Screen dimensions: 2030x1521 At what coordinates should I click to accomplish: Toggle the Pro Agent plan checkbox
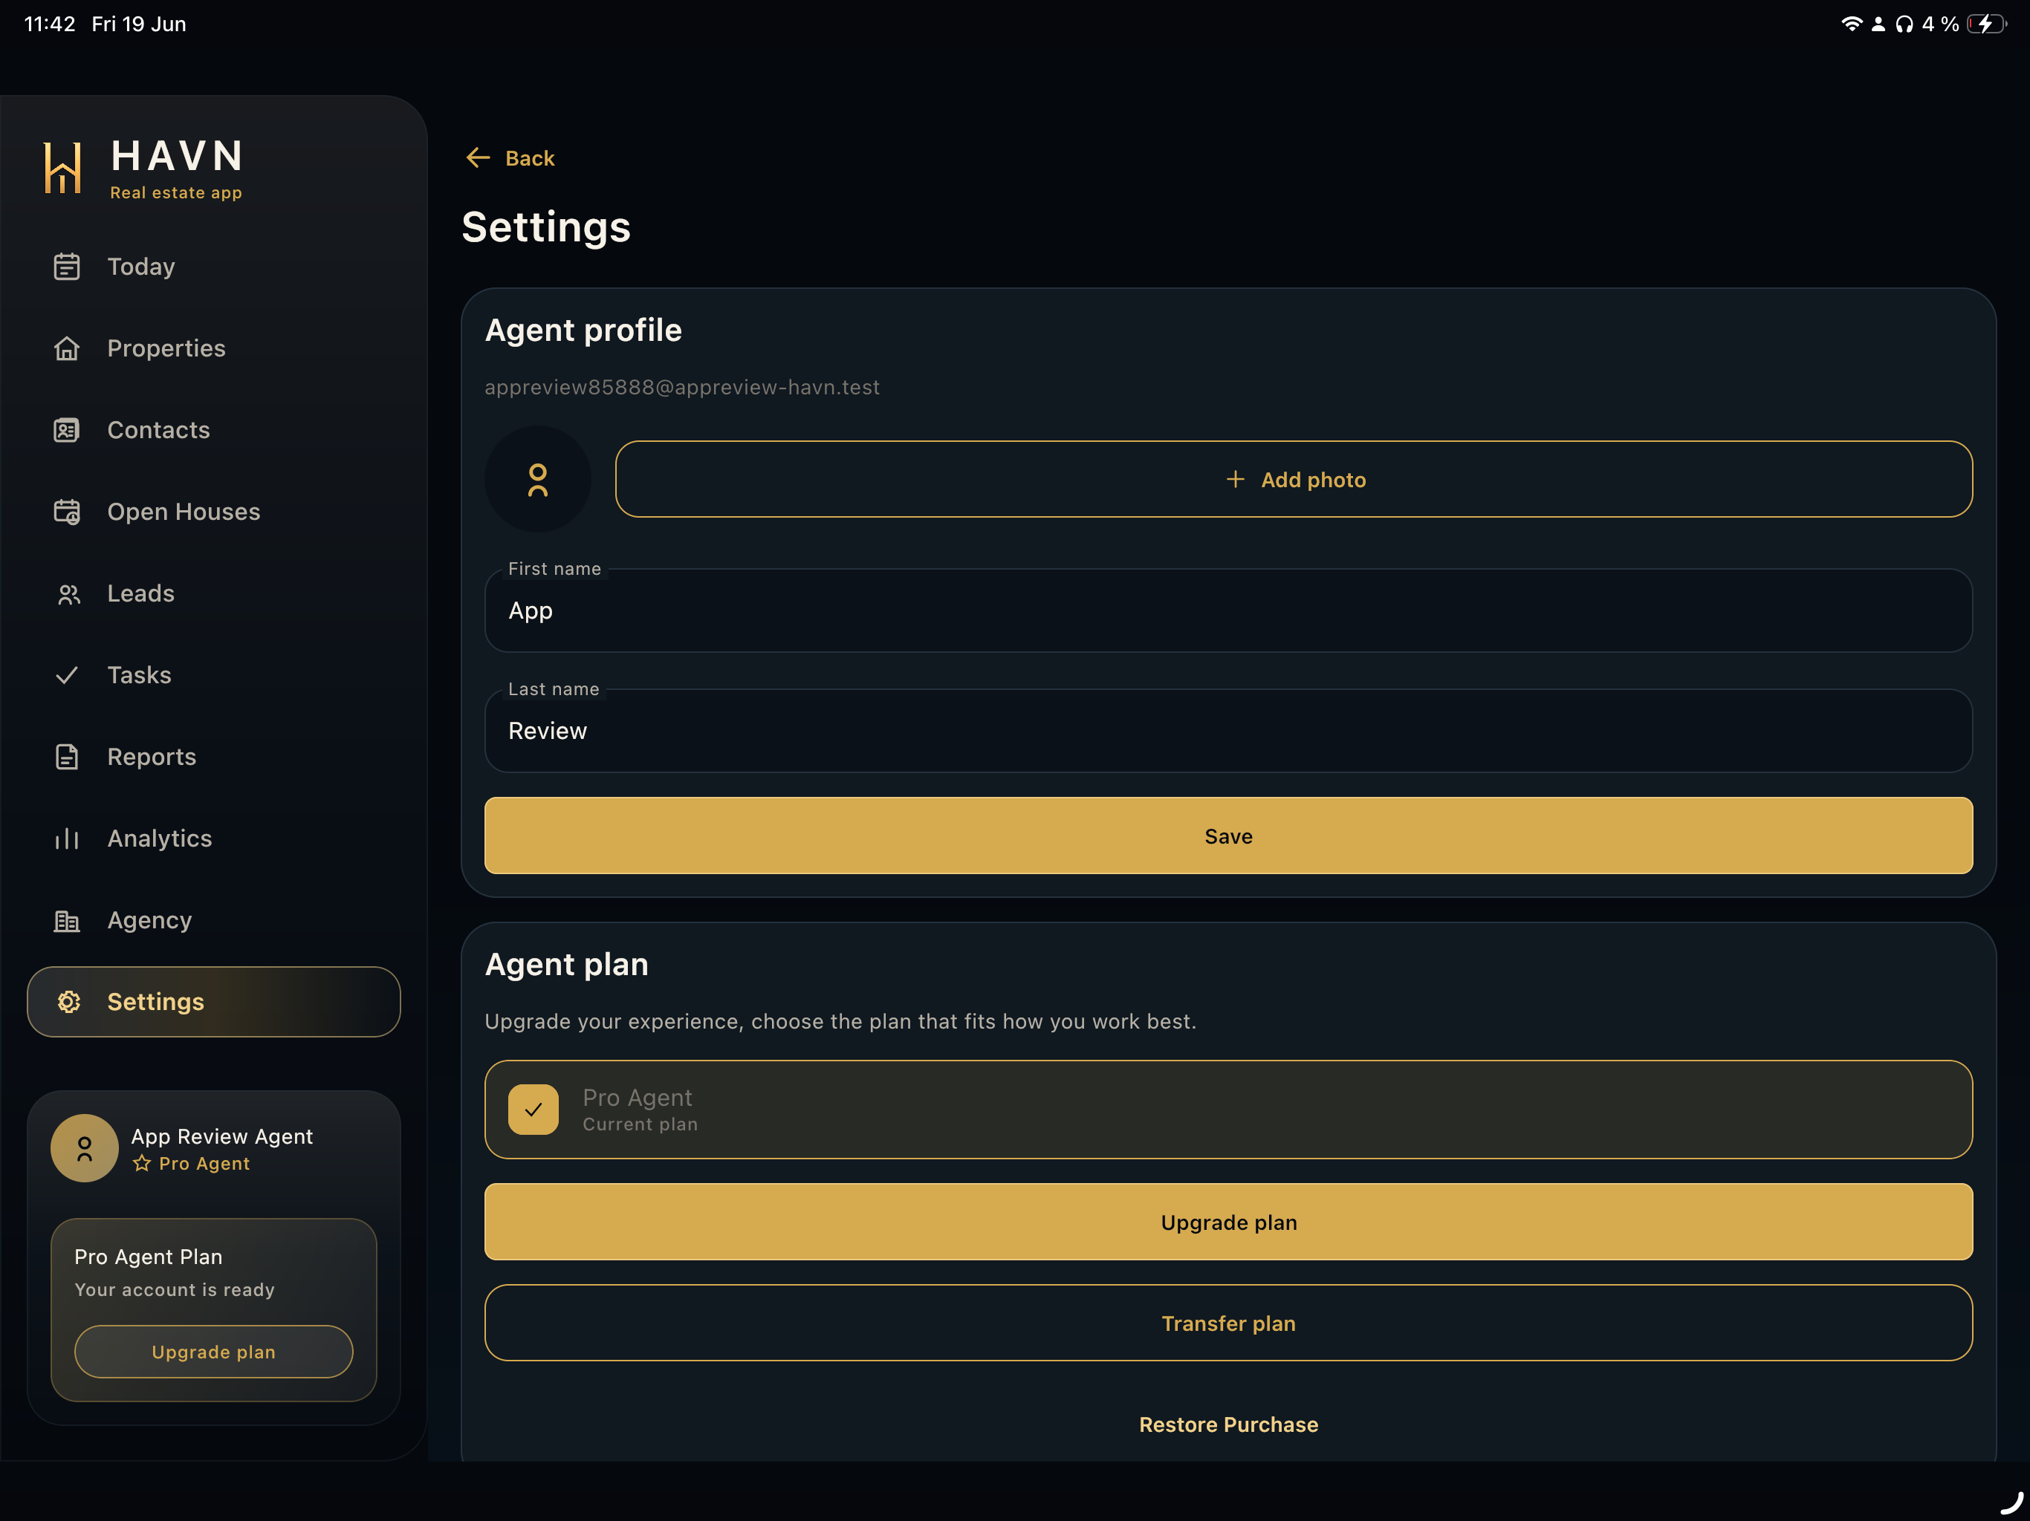534,1109
